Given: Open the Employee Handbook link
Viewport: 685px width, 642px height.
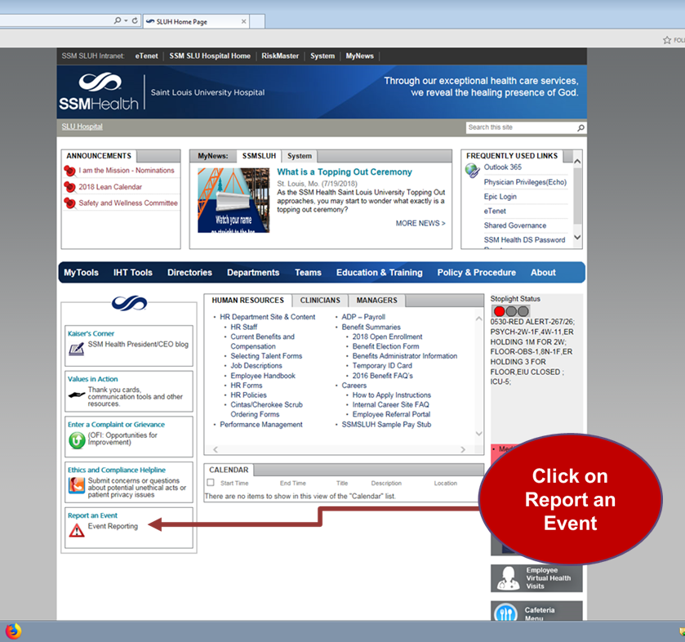Looking at the screenshot, I should pos(263,376).
